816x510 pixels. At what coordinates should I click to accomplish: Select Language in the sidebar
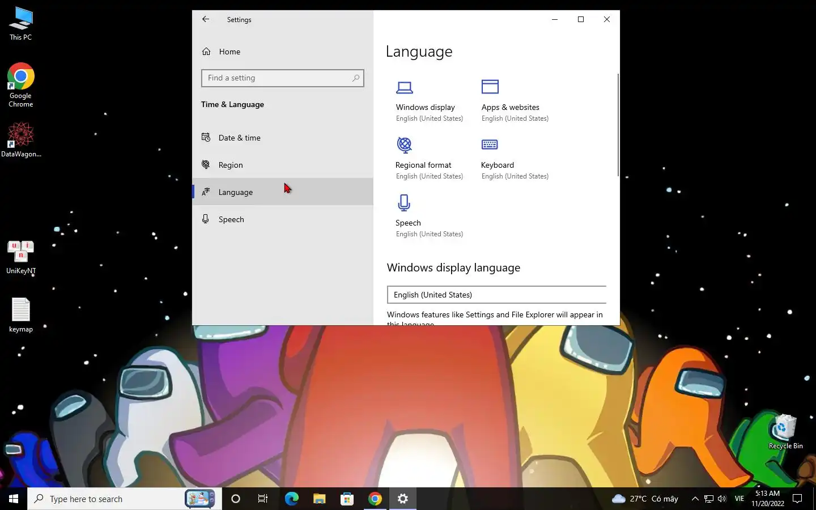pyautogui.click(x=282, y=192)
